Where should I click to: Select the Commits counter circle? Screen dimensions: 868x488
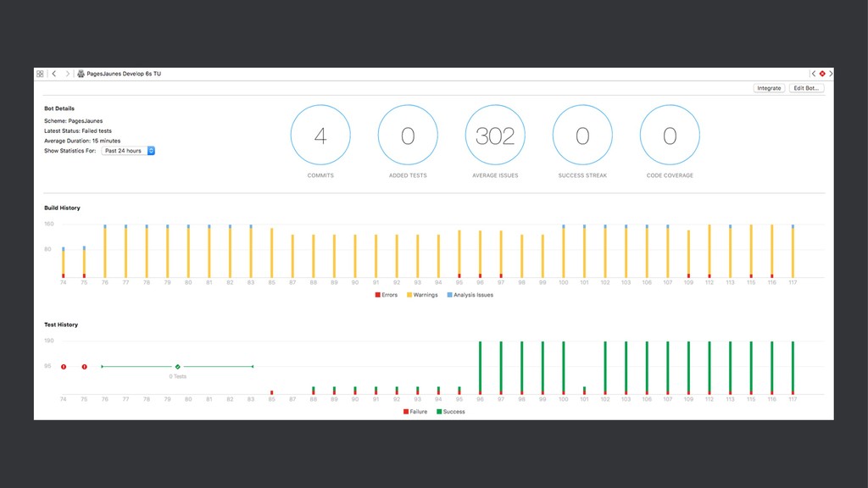pyautogui.click(x=320, y=135)
